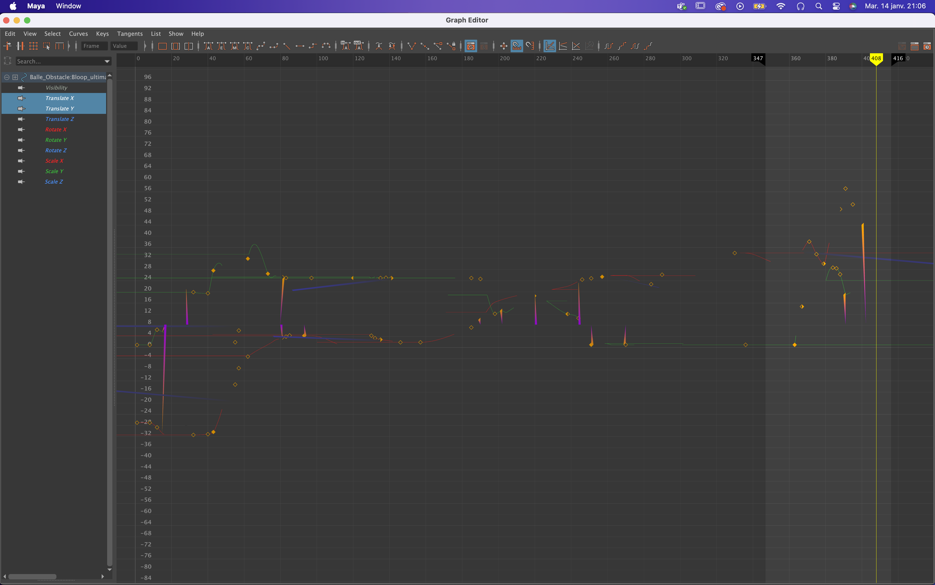This screenshot has width=935, height=585.
Task: Select the Rotate Y channel
Action: pyautogui.click(x=56, y=140)
